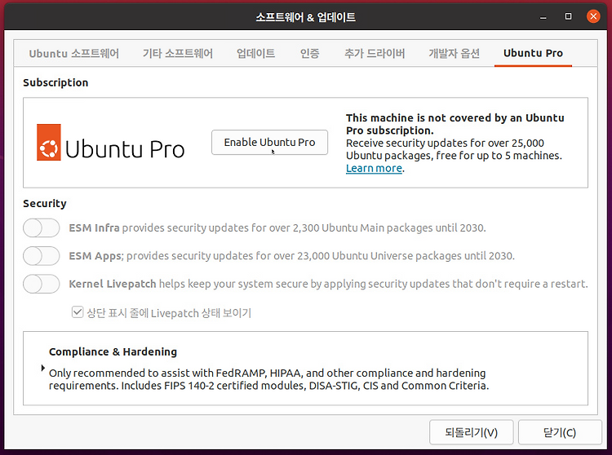Switch to the Ubuntu 소프트웨어 tab
This screenshot has height=455, width=612.
pos(73,54)
